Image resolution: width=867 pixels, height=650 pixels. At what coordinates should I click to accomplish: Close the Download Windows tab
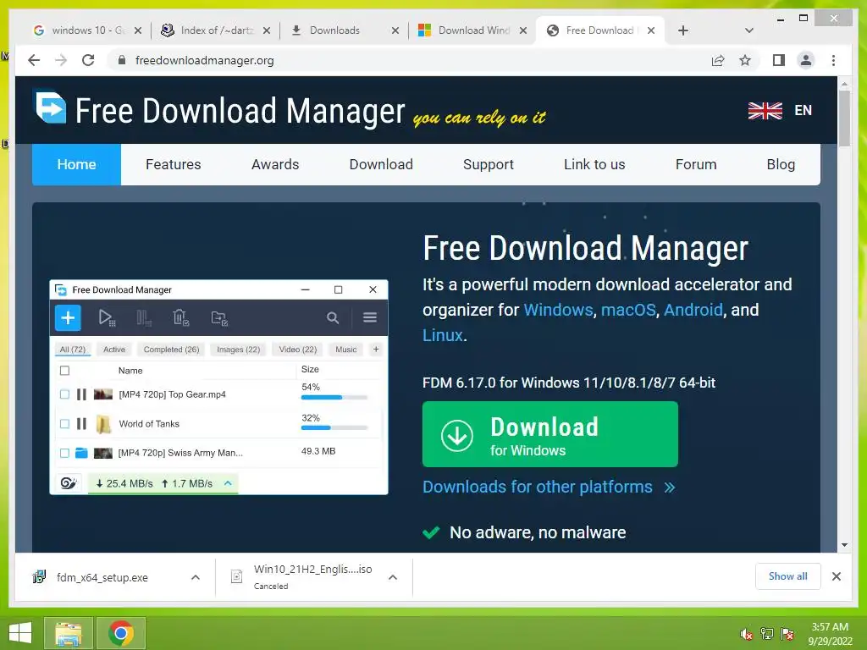pyautogui.click(x=522, y=30)
